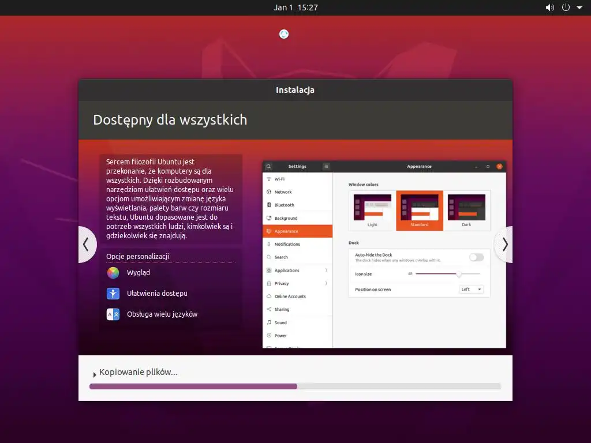Click the search icon in Settings header

[x=268, y=167]
